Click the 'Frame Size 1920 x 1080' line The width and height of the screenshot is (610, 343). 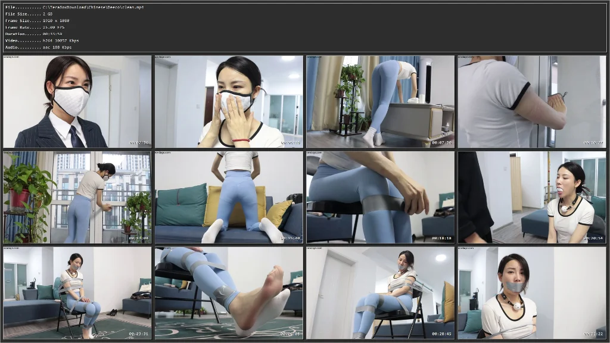coord(38,21)
